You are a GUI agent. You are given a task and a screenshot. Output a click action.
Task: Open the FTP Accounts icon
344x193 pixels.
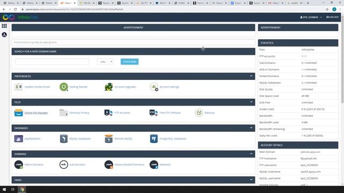pos(109,113)
